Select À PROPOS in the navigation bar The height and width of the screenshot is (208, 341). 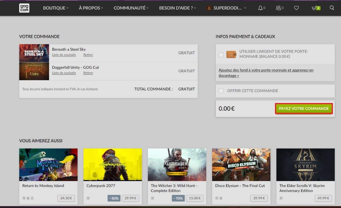pos(91,8)
